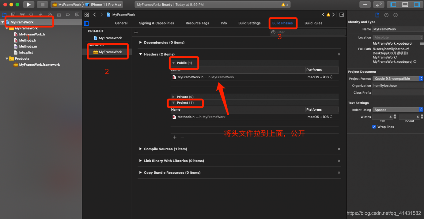Image resolution: width=424 pixels, height=219 pixels.
Task: Open the Issue navigator triangle icon
Action: [40, 15]
